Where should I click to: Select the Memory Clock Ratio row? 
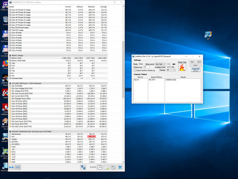click(58, 61)
